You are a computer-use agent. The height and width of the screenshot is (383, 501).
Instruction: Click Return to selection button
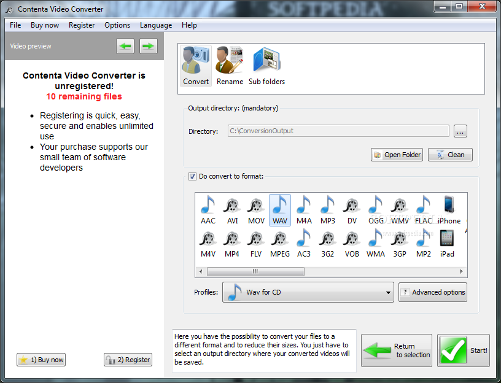tap(397, 350)
